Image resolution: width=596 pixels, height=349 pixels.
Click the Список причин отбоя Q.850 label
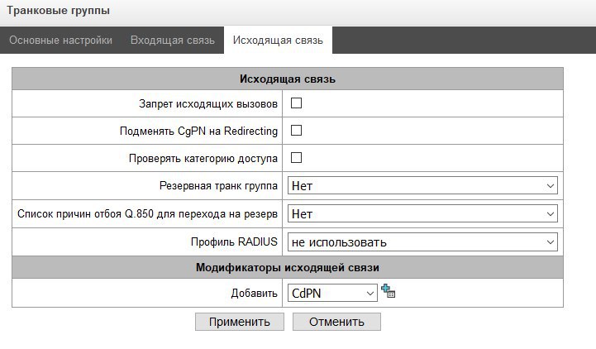(x=147, y=213)
